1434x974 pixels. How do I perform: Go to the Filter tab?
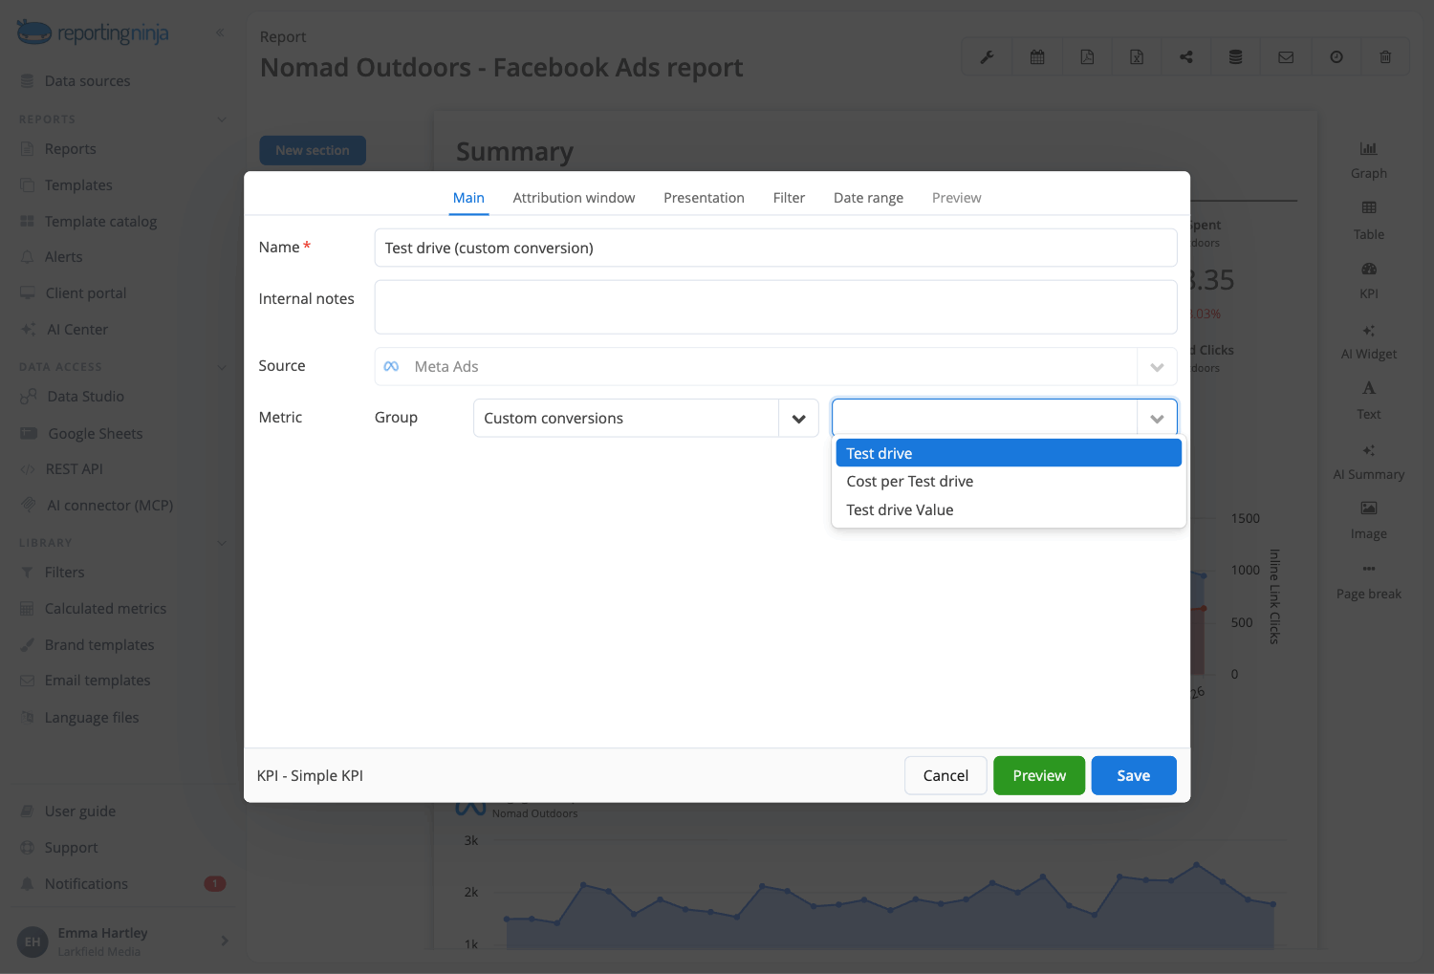(789, 198)
